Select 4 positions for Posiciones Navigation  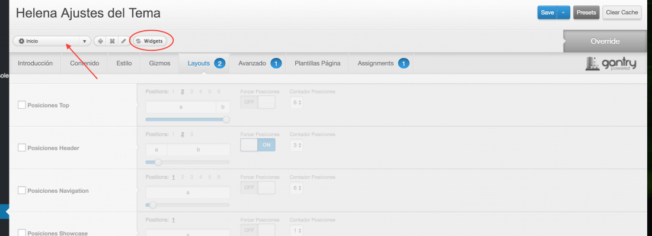(201, 177)
